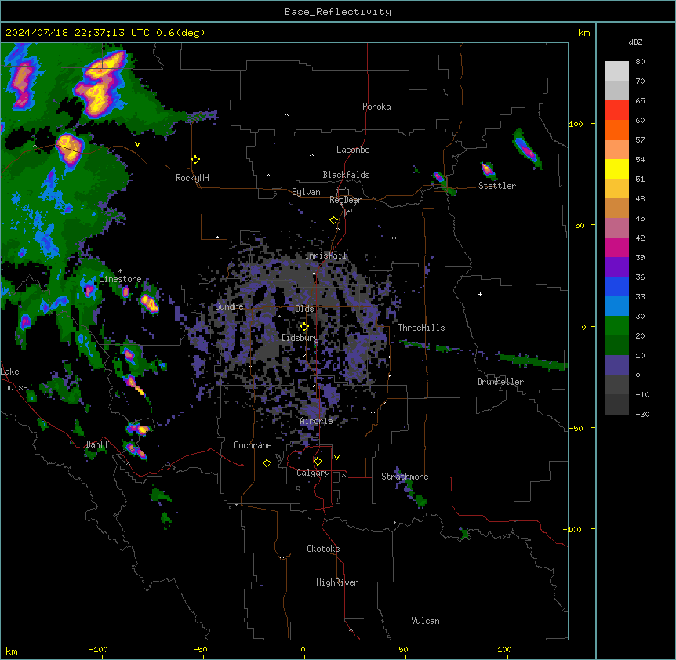Click the white asterisk marker above Limestone
The width and height of the screenshot is (676, 660).
tap(120, 271)
